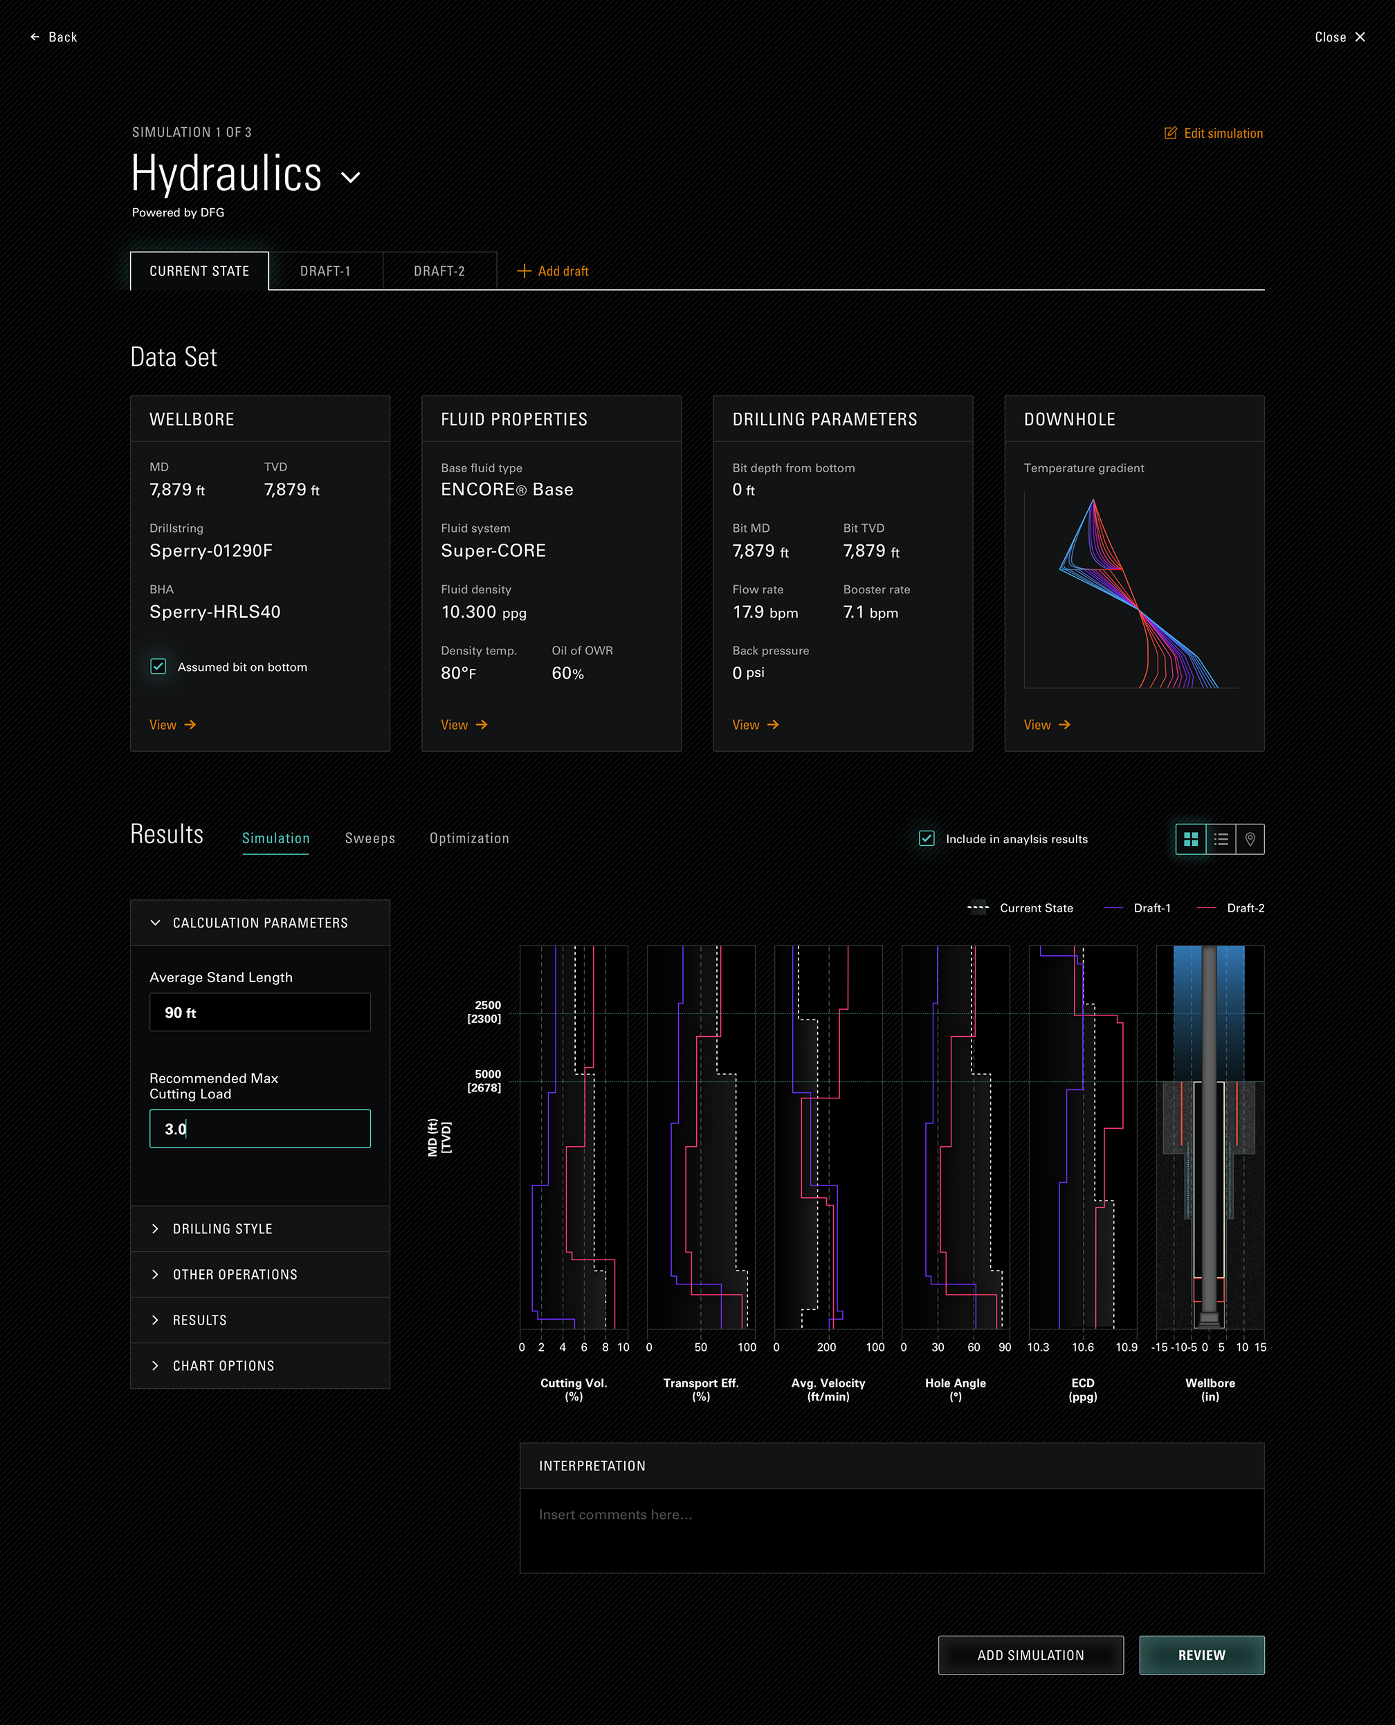Open the Hydraulics title dropdown chevron
This screenshot has width=1395, height=1725.
click(x=351, y=178)
